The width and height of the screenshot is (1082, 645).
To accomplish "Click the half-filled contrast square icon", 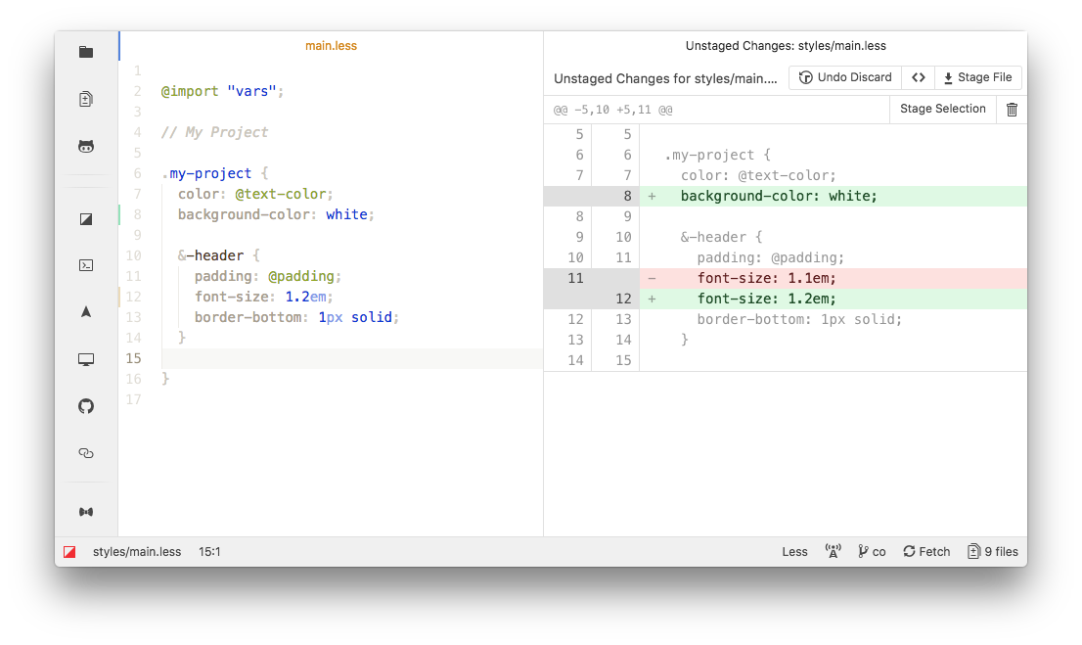I will click(x=86, y=219).
